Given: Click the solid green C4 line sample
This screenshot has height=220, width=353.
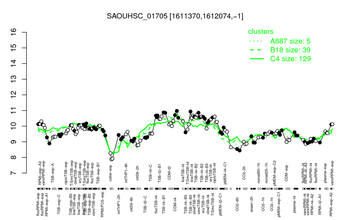Looking at the screenshot, I should coord(256,58).
